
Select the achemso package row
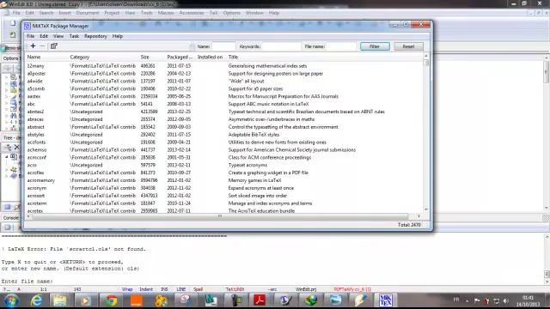pos(224,150)
